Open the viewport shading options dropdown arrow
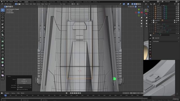Screen dimensions: 180x101 (142, 4)
